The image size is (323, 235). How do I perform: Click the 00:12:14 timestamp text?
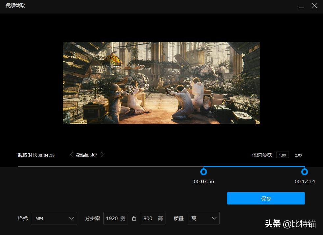click(x=305, y=181)
